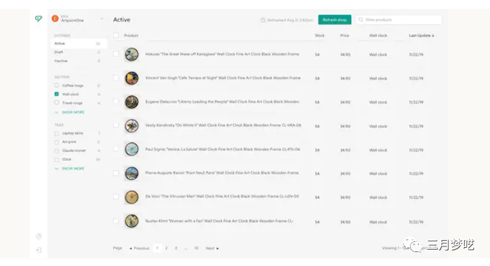Switch to the Inactive listings view

coord(61,61)
